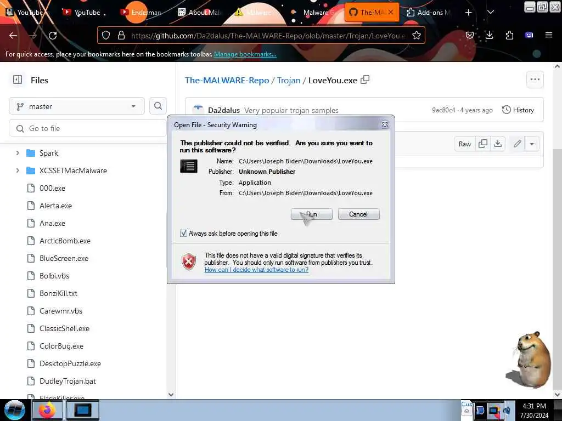Click the network tray icon
Image resolution: width=562 pixels, height=421 pixels.
493,410
